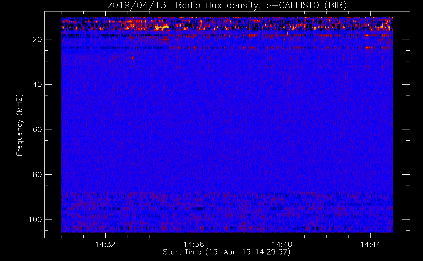The image size is (423, 261).
Task: Click the plot title "Radio flux density, e-CALLISTO (BIR)"
Action: pos(261,5)
